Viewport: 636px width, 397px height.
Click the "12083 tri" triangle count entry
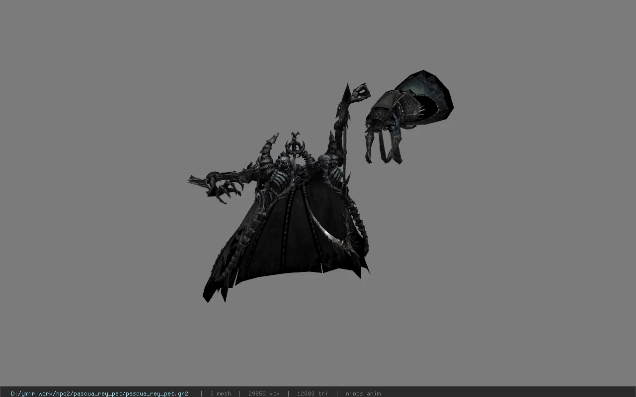[312, 394]
